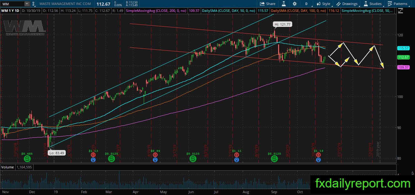Click the lightbulb icon under $0.94
Viewport: 415px width, 195px height.
[x=155, y=160]
